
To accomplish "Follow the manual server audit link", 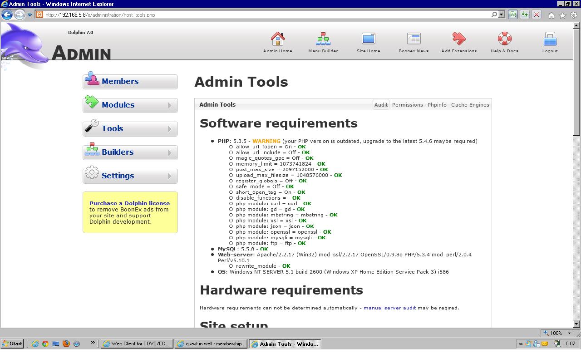I will pos(389,308).
